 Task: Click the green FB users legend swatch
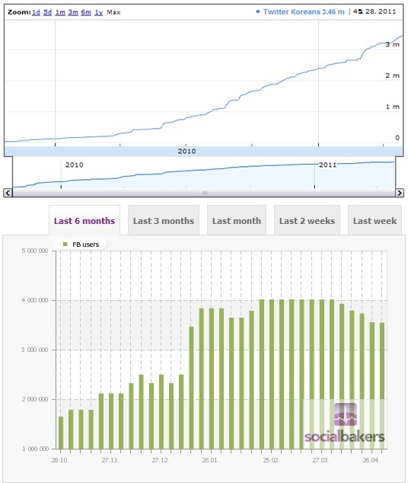click(65, 245)
